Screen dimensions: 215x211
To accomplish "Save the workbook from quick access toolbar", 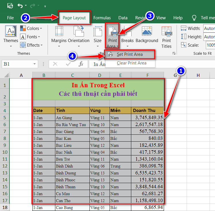I will click(x=10, y=6).
